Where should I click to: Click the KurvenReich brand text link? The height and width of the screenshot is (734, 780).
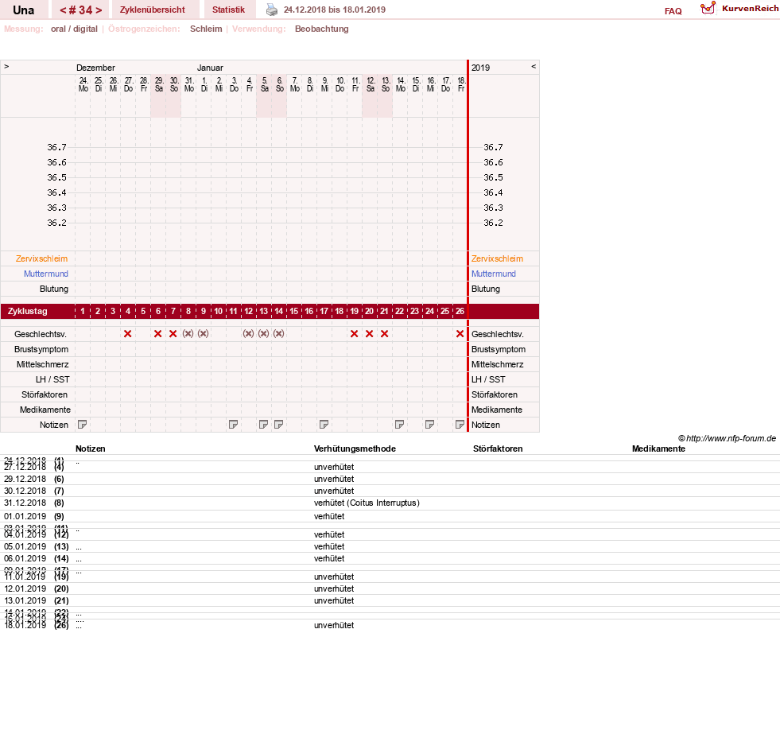click(x=750, y=9)
